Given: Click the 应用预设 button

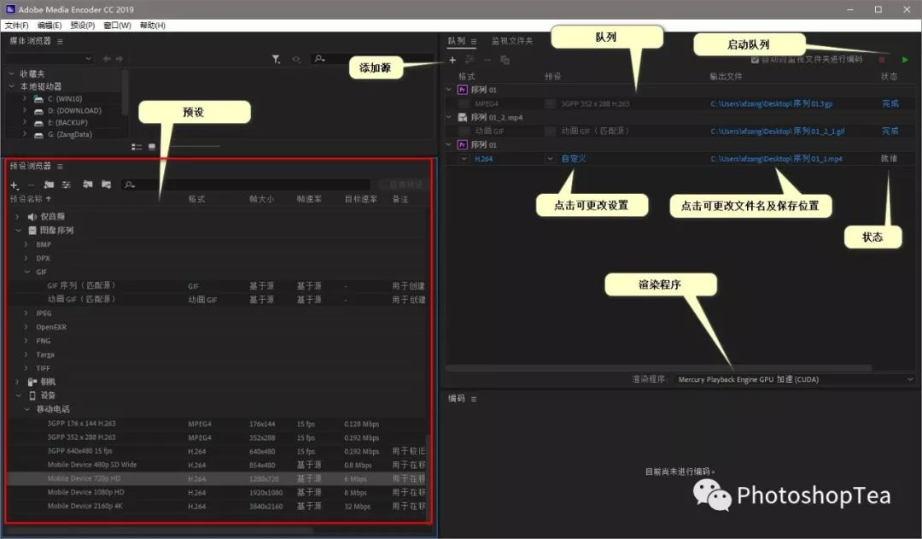Looking at the screenshot, I should click(403, 185).
